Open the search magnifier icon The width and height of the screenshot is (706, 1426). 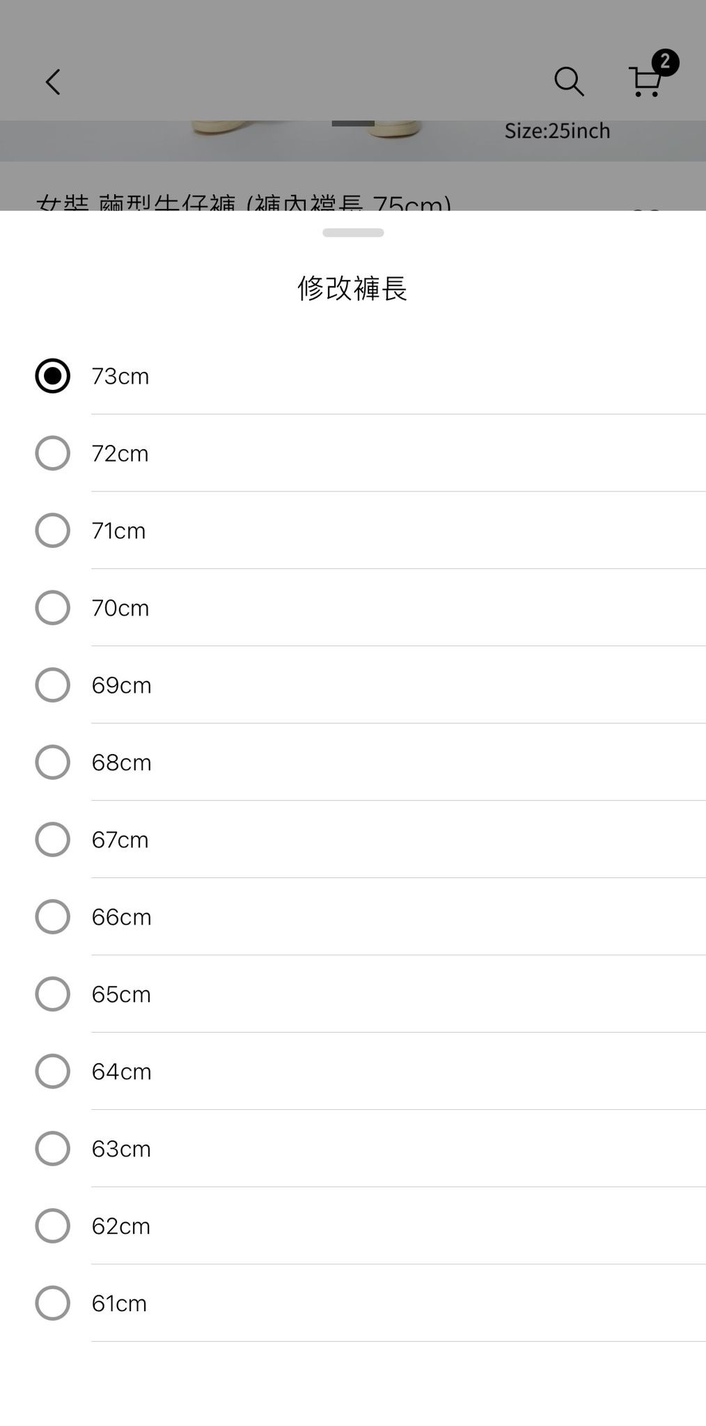coord(568,81)
